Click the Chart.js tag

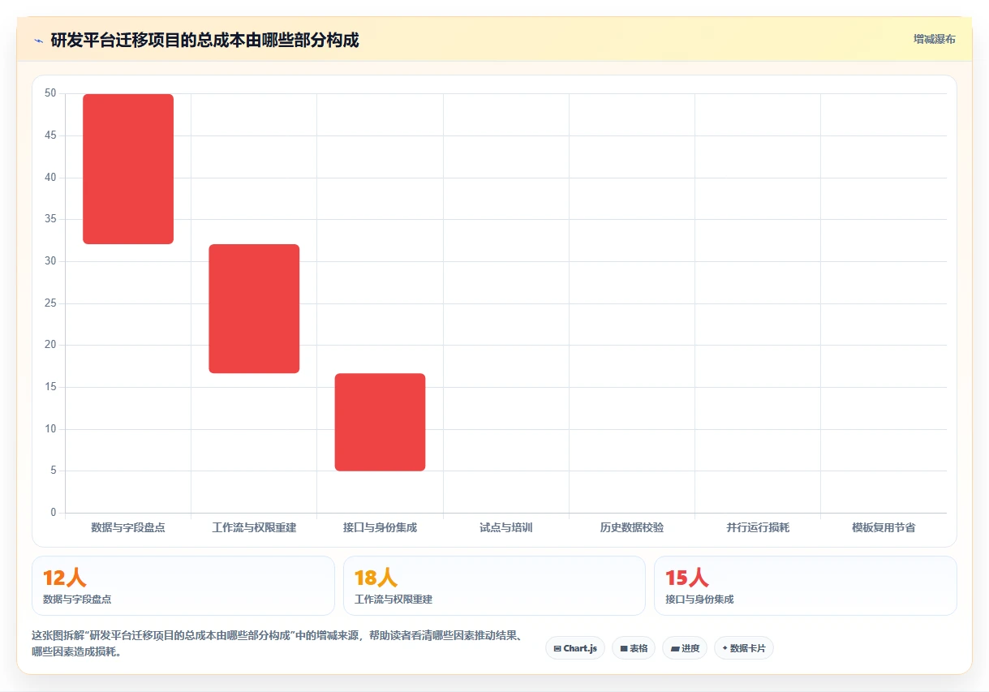click(575, 648)
